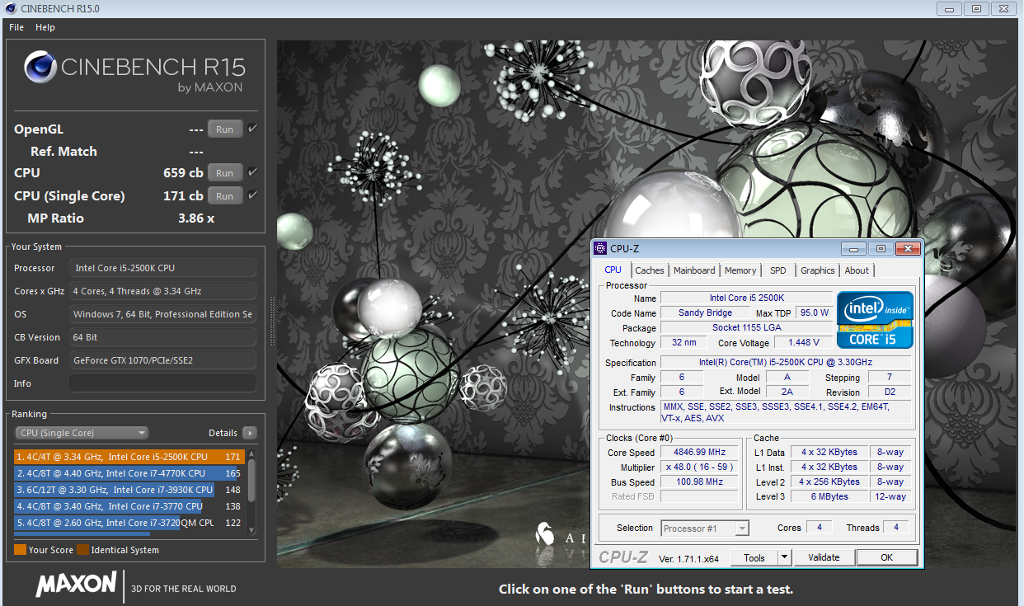Toggle the CPU (Single Core) test checkbox
Screen dimensions: 1024x606
pyautogui.click(x=252, y=195)
